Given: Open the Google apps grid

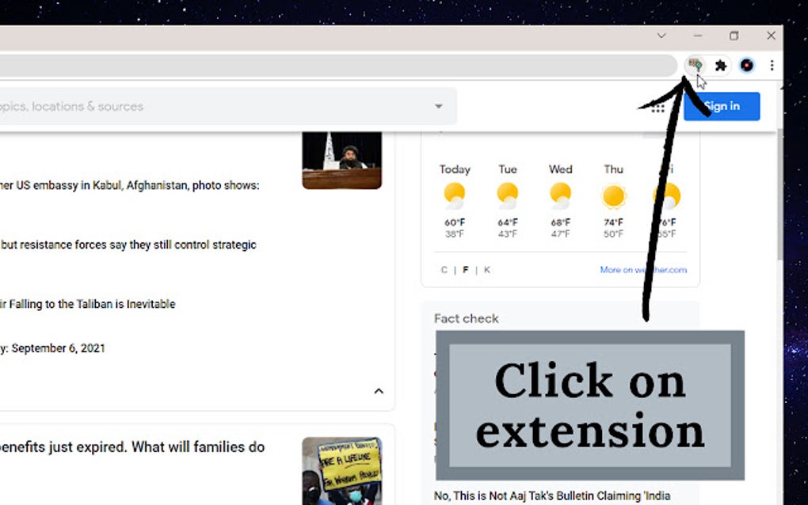Looking at the screenshot, I should pyautogui.click(x=657, y=106).
